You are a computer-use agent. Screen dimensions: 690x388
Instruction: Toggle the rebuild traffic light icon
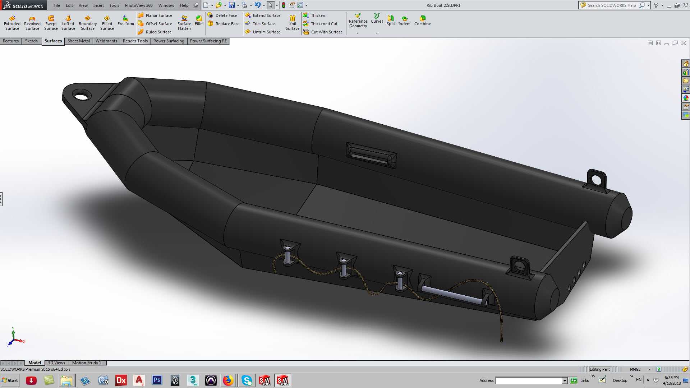tap(284, 5)
